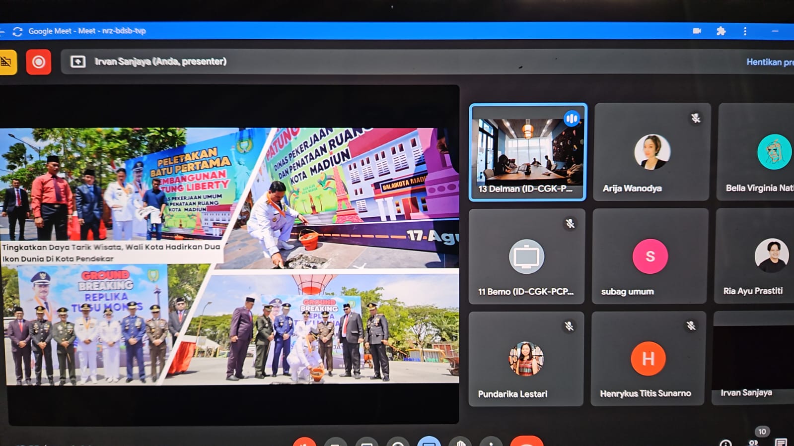
Task: Click the shared presentation slide area
Action: coord(229,255)
